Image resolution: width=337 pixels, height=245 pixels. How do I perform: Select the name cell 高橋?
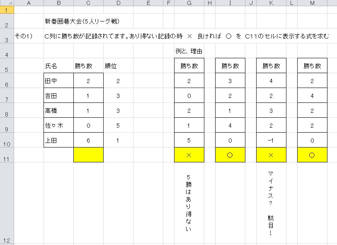[x=59, y=110]
